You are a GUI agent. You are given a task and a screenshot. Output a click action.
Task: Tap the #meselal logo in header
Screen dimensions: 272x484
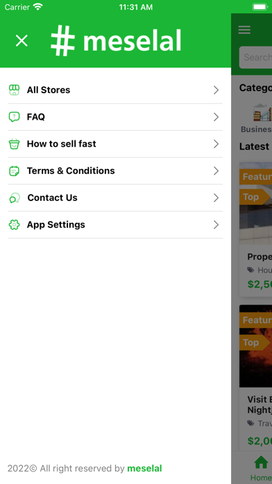point(116,41)
